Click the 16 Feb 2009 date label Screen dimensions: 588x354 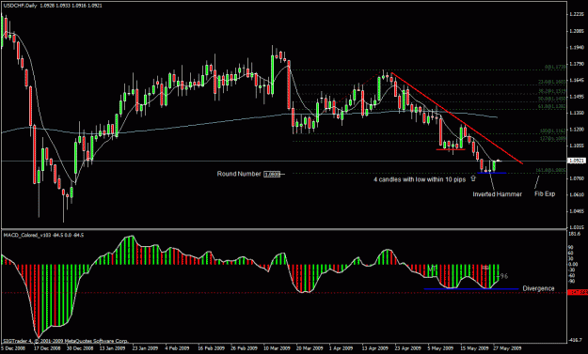coord(211,348)
